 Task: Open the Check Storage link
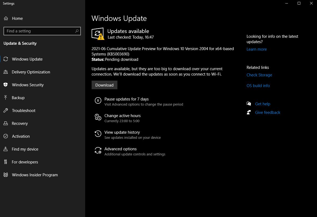[x=259, y=75]
